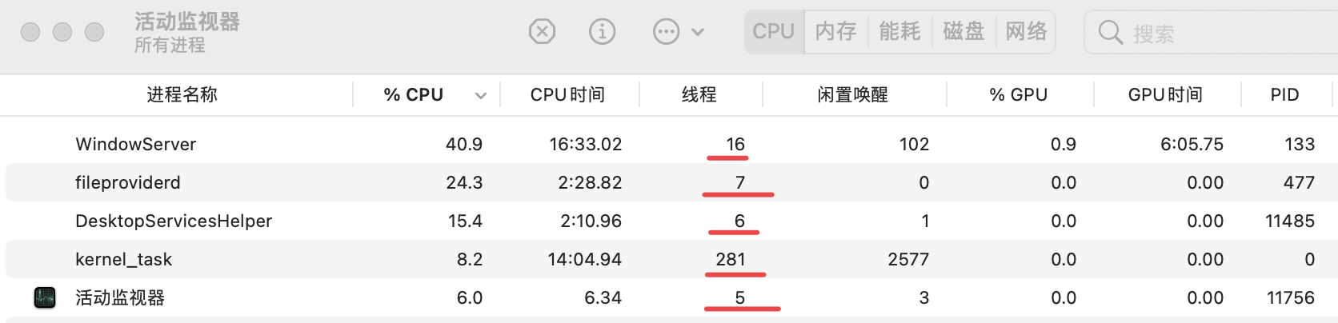Open process info (i) icon
This screenshot has height=323, width=1338.
click(x=602, y=32)
